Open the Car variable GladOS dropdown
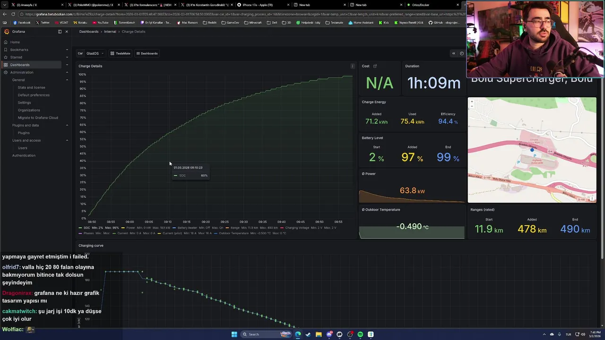The image size is (605, 340). [x=95, y=53]
